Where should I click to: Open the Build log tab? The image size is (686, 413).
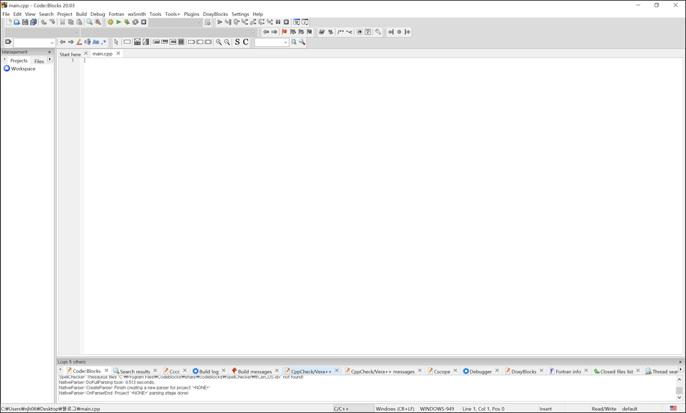tap(209, 371)
